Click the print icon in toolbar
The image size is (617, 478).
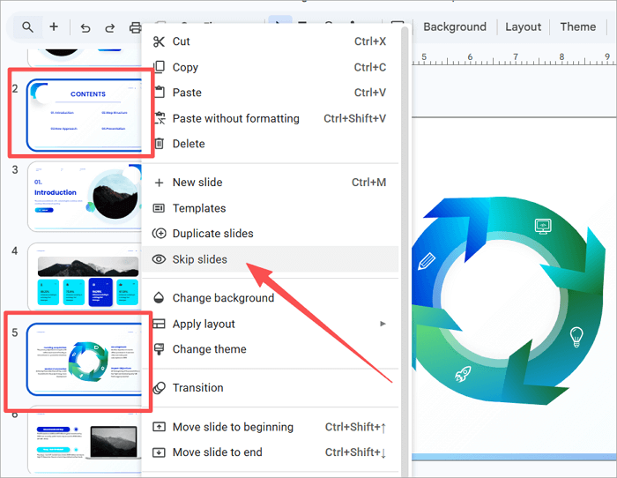pos(135,27)
